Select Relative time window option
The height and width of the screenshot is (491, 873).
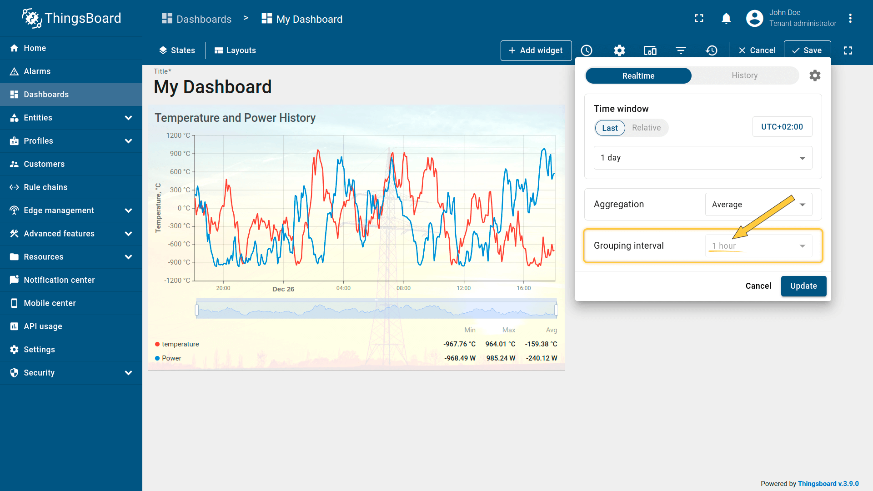[646, 128]
